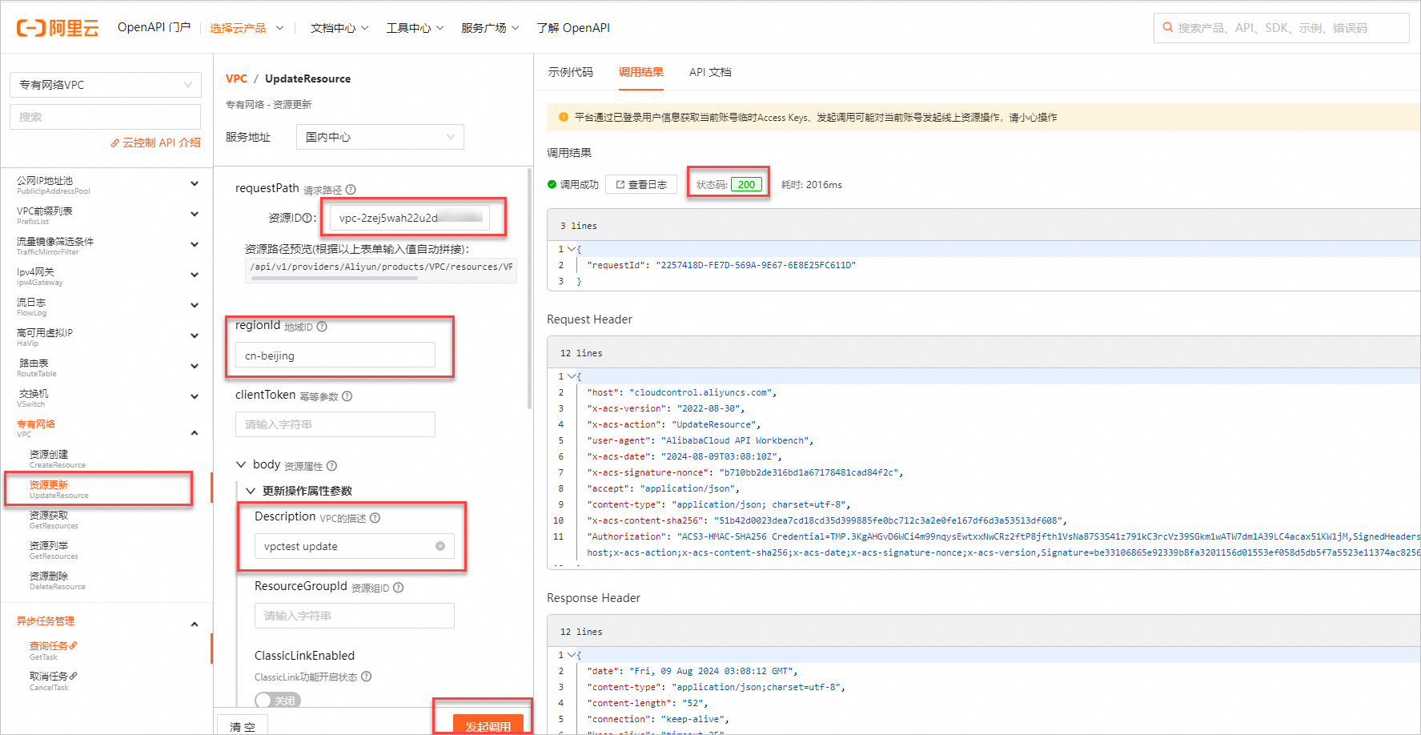
Task: Click the green 调用成功 status icon
Action: pyautogui.click(x=552, y=184)
